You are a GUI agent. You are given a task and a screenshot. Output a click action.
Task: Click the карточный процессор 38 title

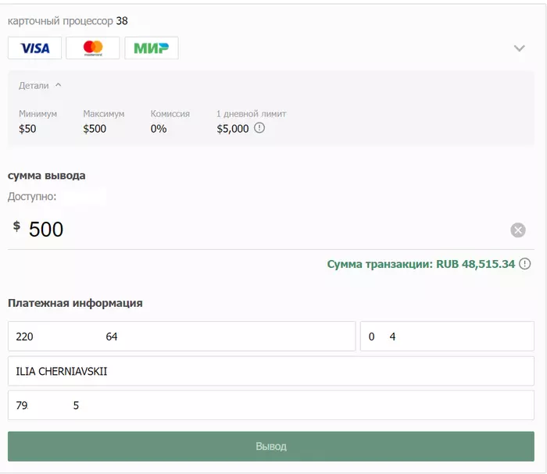pos(68,21)
